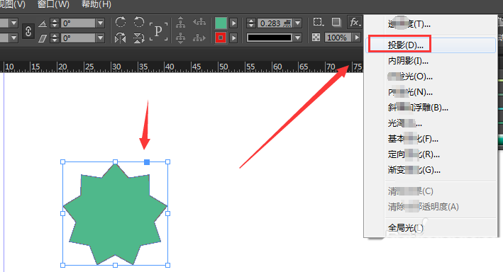This screenshot has height=272, width=503.
Task: Click the shear angle 0° field
Action: tap(78, 38)
